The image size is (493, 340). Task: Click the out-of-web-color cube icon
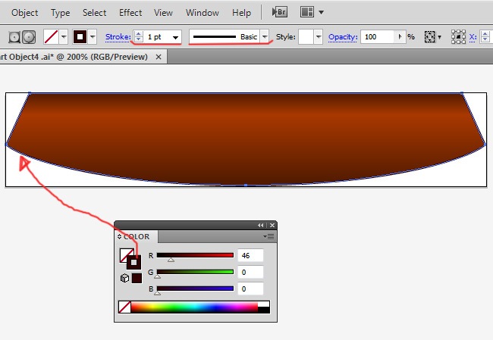click(124, 278)
